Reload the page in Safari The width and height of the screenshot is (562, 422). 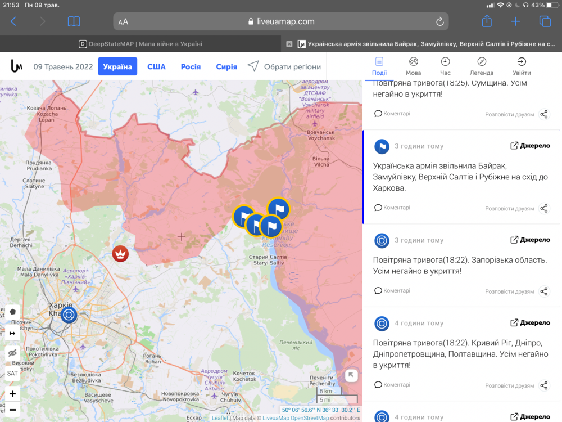[x=440, y=21]
